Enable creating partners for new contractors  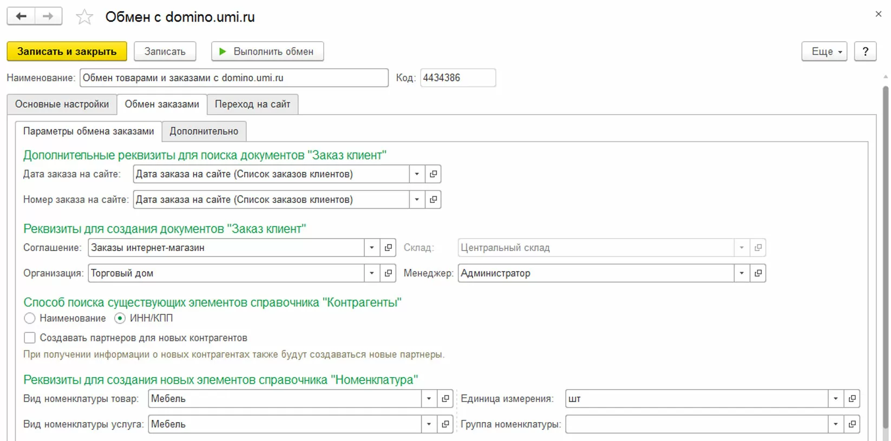click(30, 338)
